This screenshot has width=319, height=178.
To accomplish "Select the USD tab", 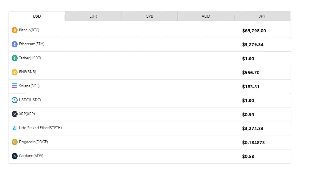I will tap(37, 16).
